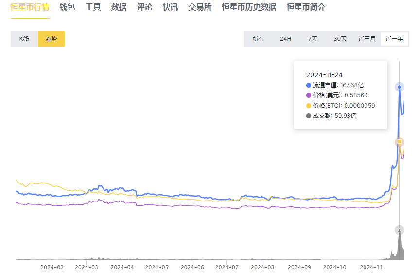Select the 趋势 chart mode
This screenshot has width=417, height=274.
click(52, 39)
